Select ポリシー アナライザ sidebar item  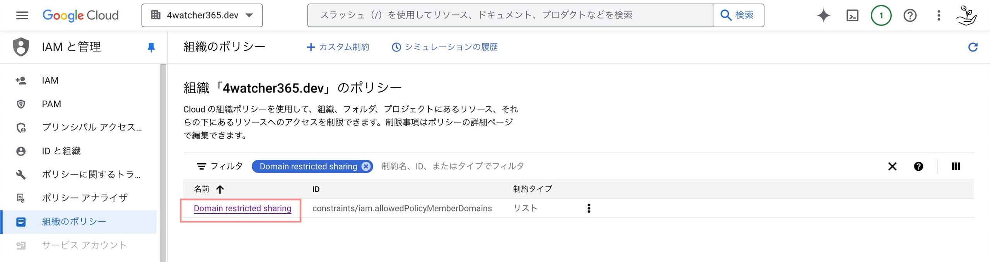click(x=84, y=198)
